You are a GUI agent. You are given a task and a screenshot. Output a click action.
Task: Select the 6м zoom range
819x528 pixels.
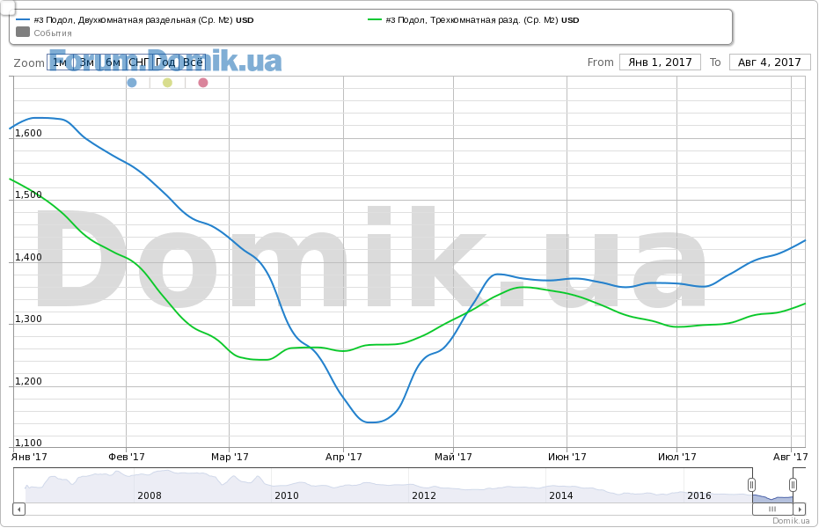[x=113, y=62]
